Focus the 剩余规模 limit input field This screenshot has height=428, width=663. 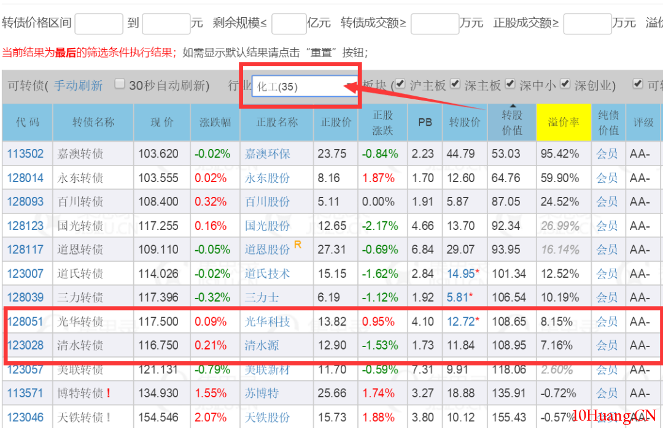(289, 23)
